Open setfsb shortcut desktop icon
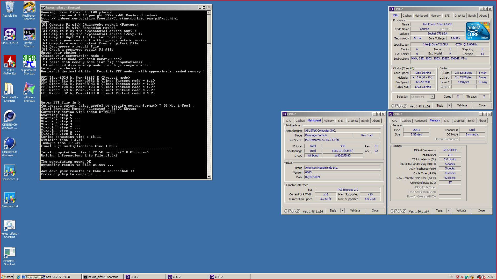 (29, 38)
